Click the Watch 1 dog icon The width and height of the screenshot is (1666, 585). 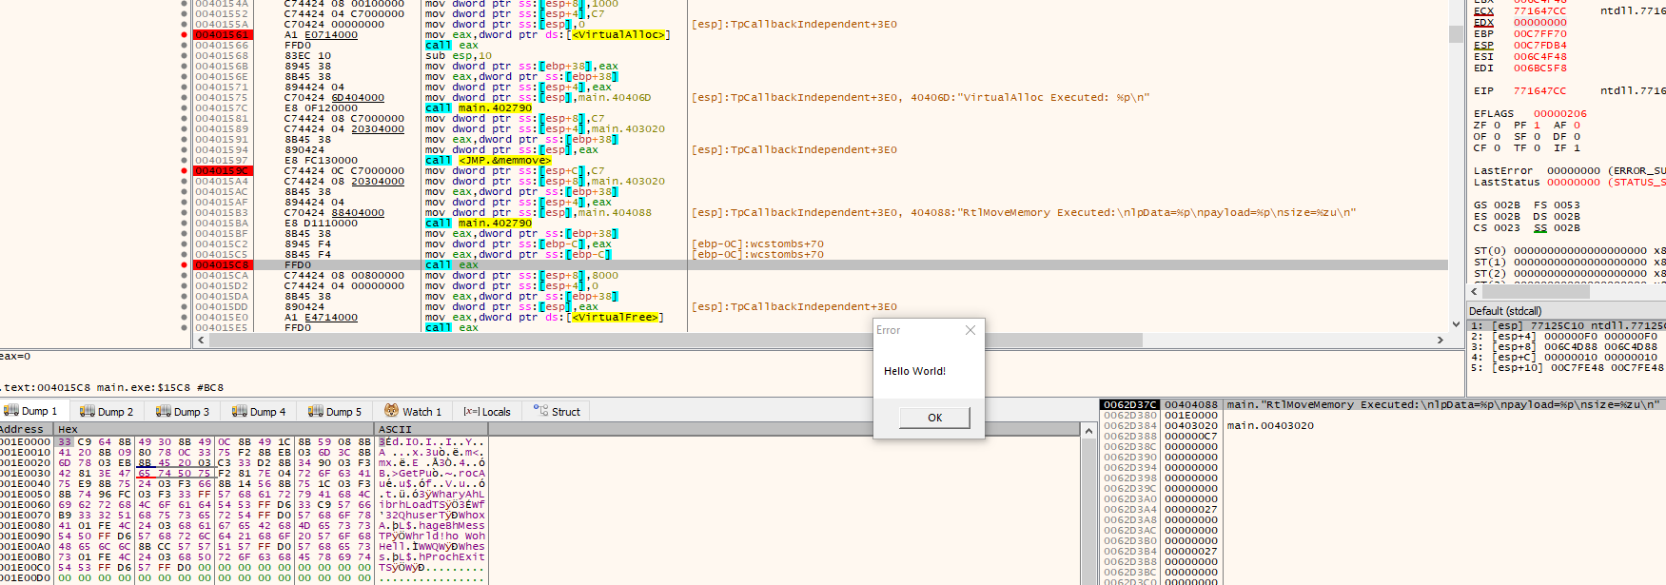coord(391,411)
